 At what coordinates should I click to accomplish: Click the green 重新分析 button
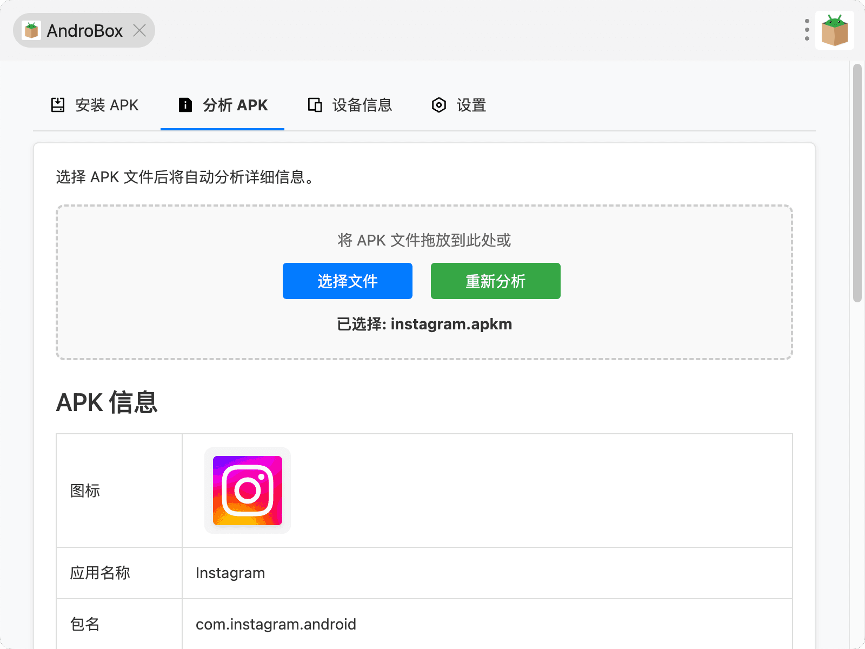coord(496,281)
